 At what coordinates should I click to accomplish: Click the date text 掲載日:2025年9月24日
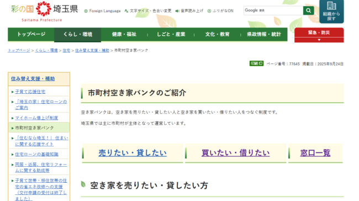pos(323,64)
